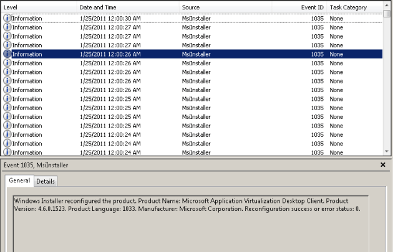The width and height of the screenshot is (393, 252).
Task: Click the info icon of the 12:00:30 AM event
Action: pyautogui.click(x=7, y=18)
